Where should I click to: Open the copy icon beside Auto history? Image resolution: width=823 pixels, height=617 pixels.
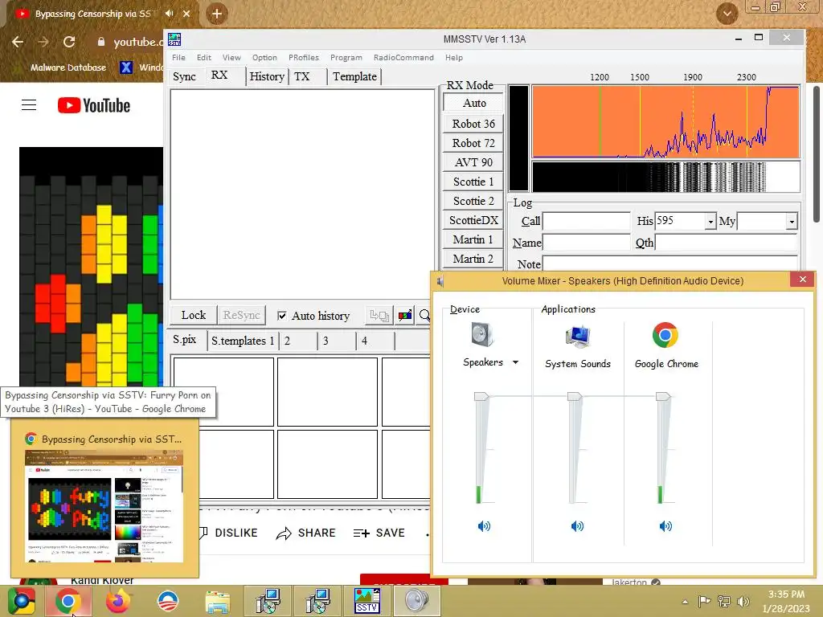coord(379,315)
